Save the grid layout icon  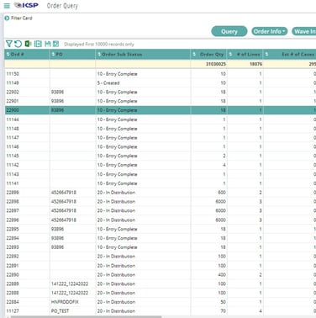coord(48,44)
